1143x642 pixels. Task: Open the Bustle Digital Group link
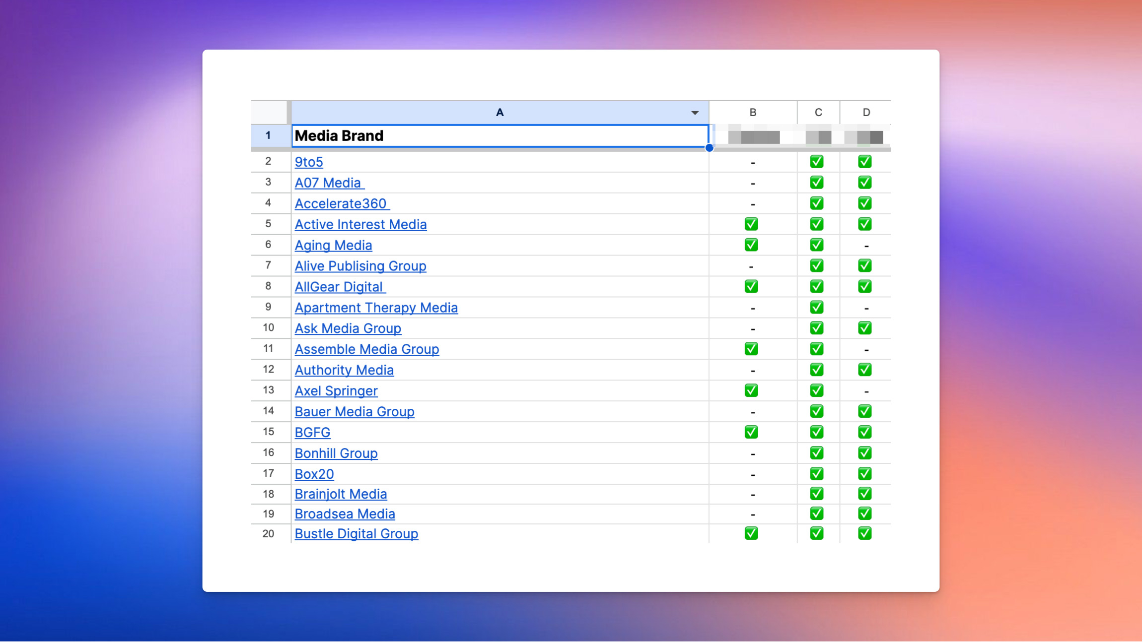356,534
